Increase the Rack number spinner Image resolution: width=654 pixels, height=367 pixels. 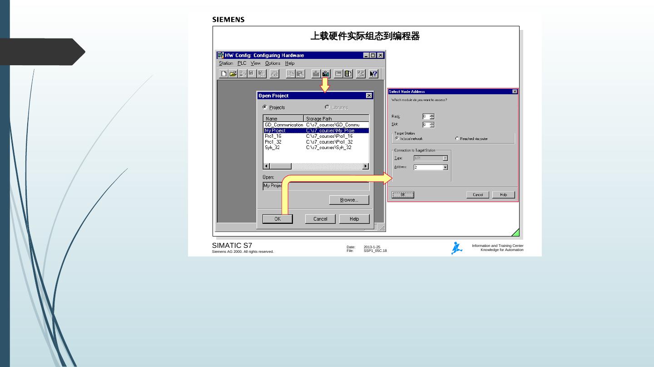432,115
